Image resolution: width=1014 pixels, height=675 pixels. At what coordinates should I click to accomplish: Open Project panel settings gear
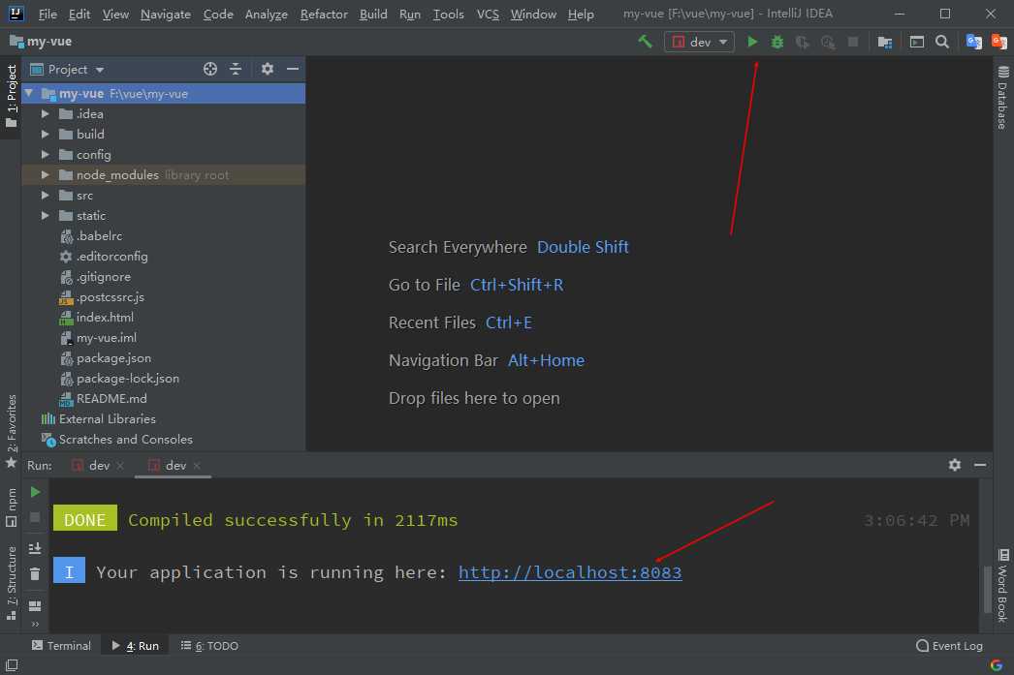[268, 69]
